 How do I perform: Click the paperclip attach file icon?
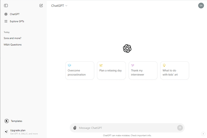[75, 128]
